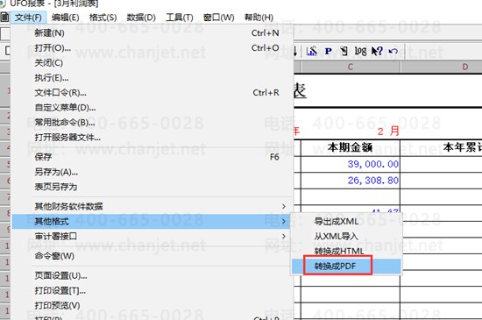Click the down arrow sort icon
This screenshot has width=482, height=320.
(x=295, y=51)
